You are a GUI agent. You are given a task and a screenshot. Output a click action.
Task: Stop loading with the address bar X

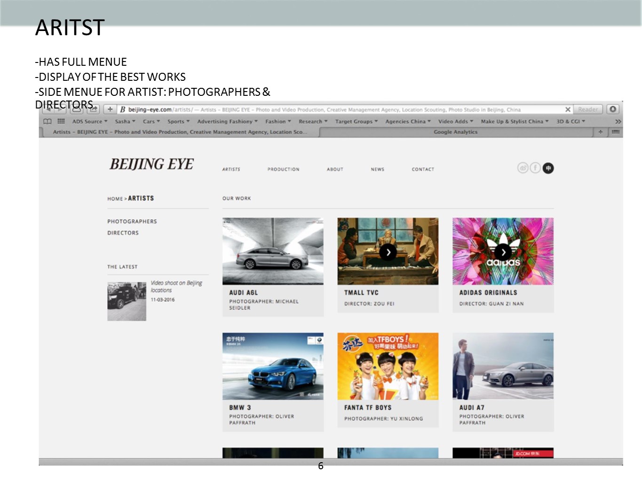pos(568,109)
